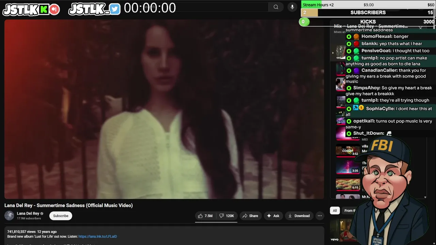The width and height of the screenshot is (436, 245).
Task: Click CanadianCaller's purple badge icon
Action: (x=356, y=70)
